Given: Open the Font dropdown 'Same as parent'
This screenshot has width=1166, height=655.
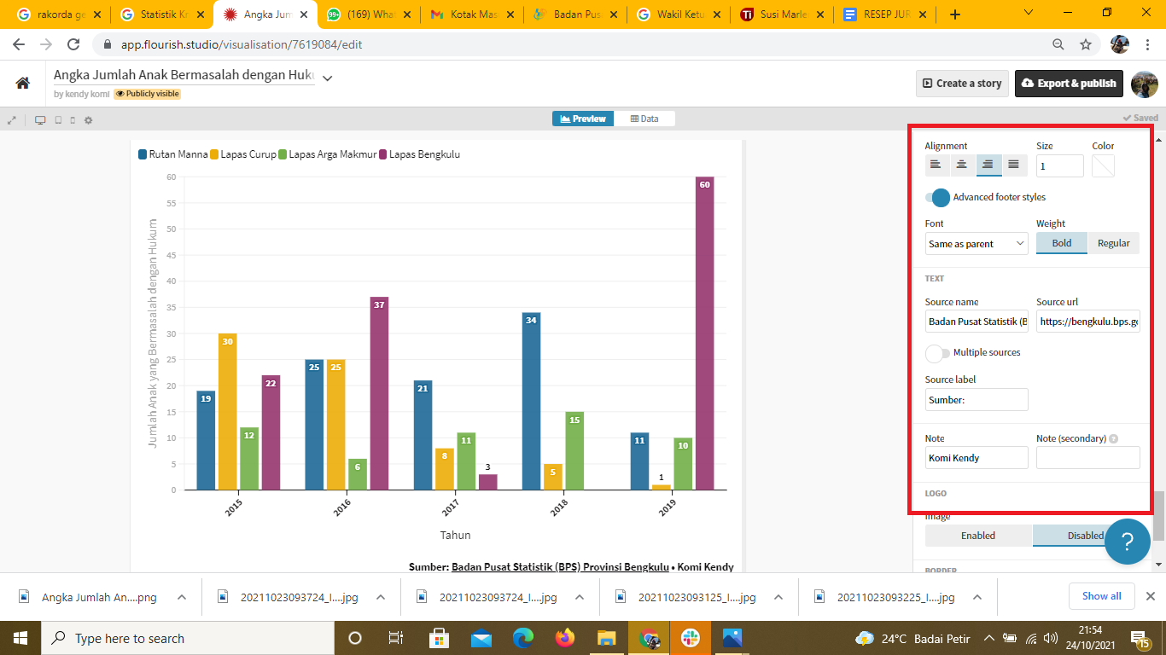Looking at the screenshot, I should 977,244.
